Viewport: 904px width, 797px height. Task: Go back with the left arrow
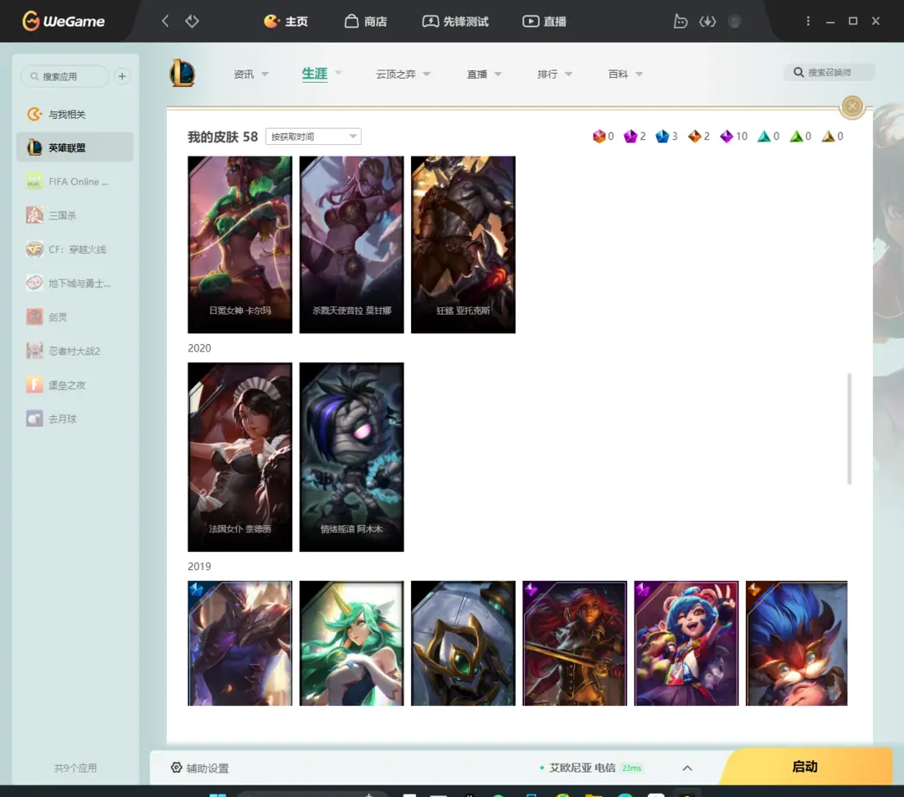tap(166, 21)
